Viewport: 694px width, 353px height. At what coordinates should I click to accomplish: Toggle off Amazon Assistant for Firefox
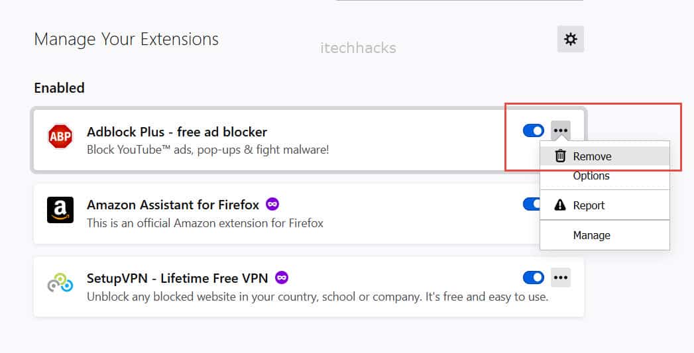point(532,204)
